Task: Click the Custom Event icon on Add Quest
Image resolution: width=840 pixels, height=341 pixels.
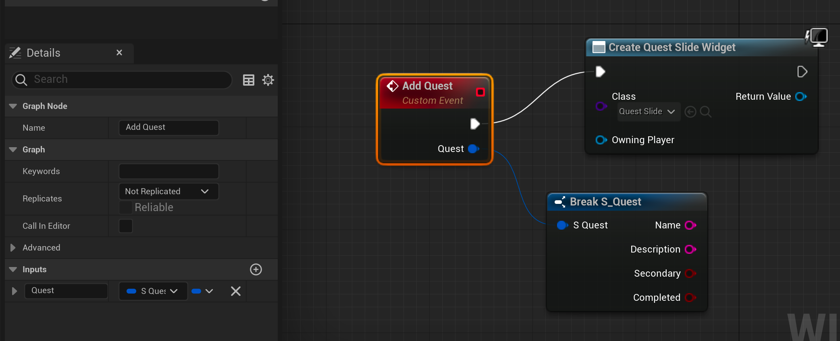Action: click(393, 86)
